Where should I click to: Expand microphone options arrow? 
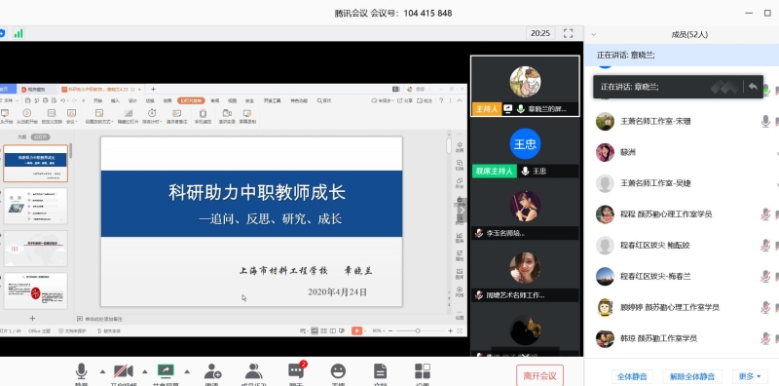[x=103, y=371]
